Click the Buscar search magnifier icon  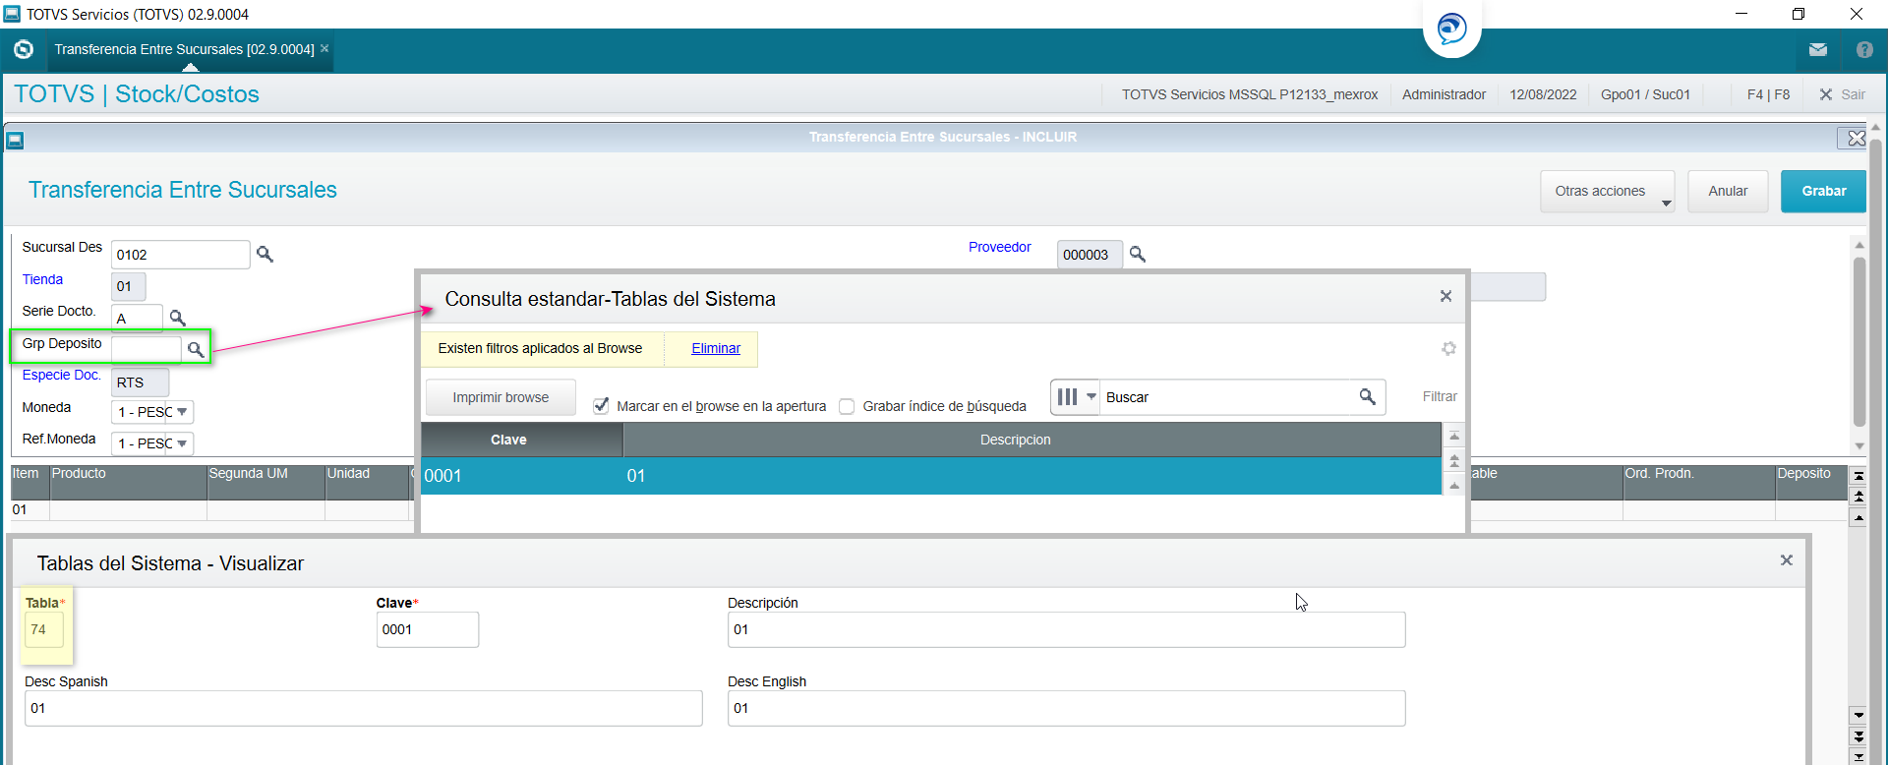point(1368,396)
